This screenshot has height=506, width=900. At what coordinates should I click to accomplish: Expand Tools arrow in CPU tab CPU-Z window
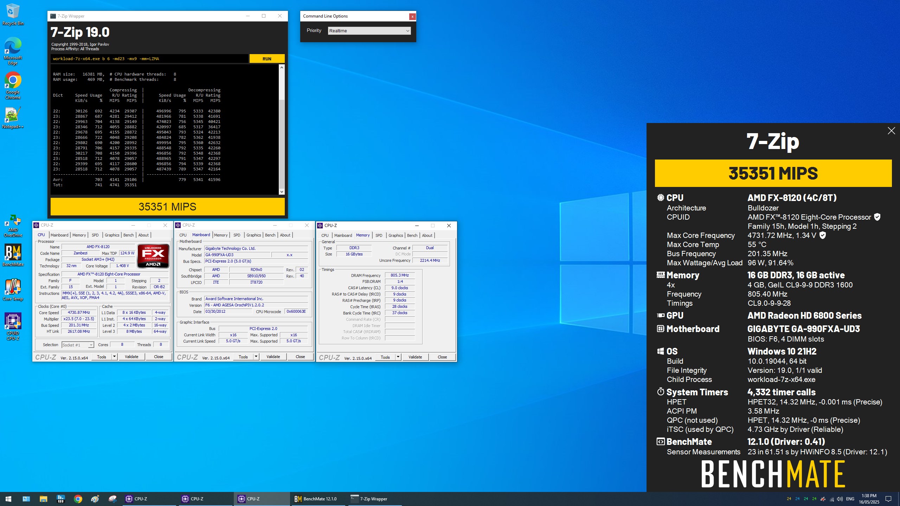click(114, 357)
